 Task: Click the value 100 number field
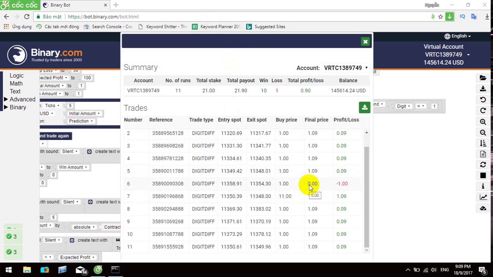click(87, 78)
